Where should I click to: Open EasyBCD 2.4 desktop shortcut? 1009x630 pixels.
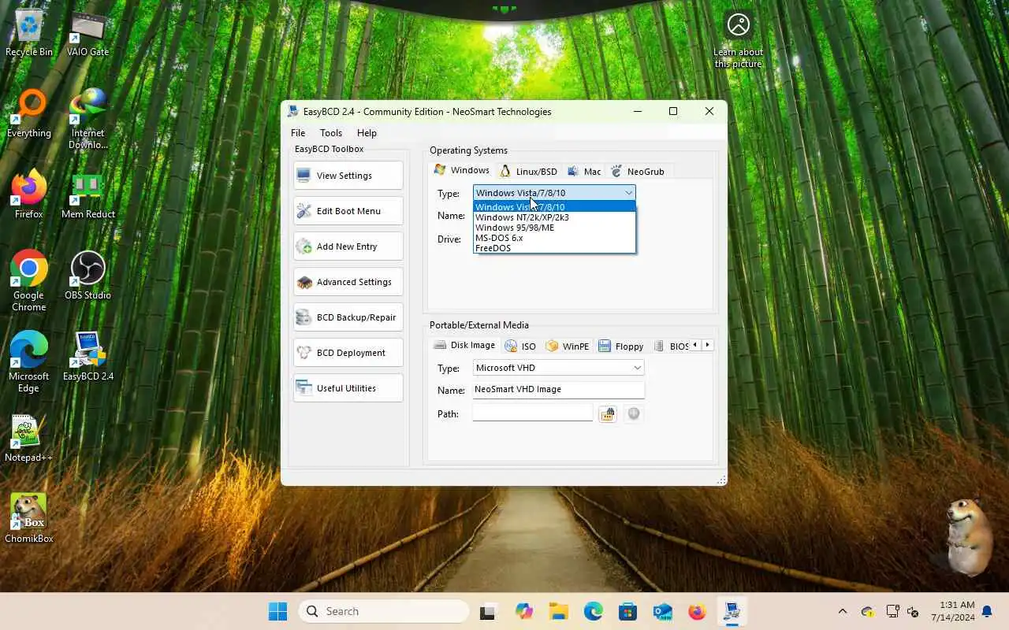pos(87,358)
